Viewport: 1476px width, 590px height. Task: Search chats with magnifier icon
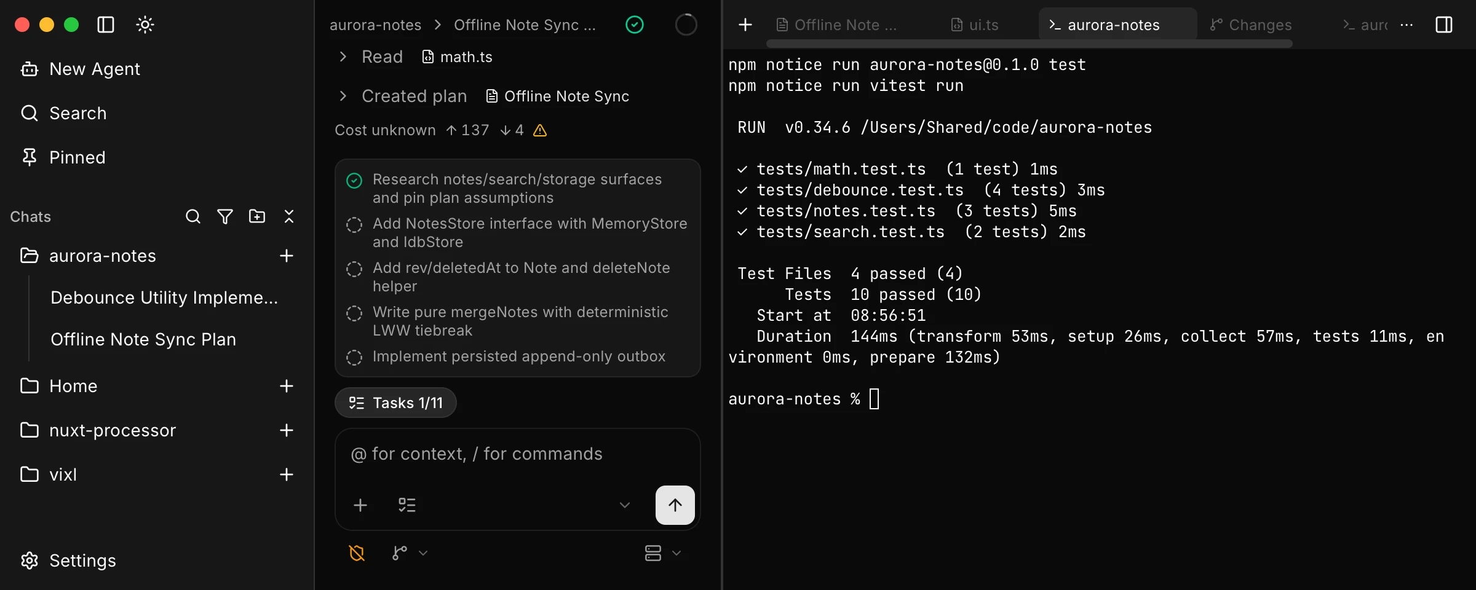coord(193,216)
